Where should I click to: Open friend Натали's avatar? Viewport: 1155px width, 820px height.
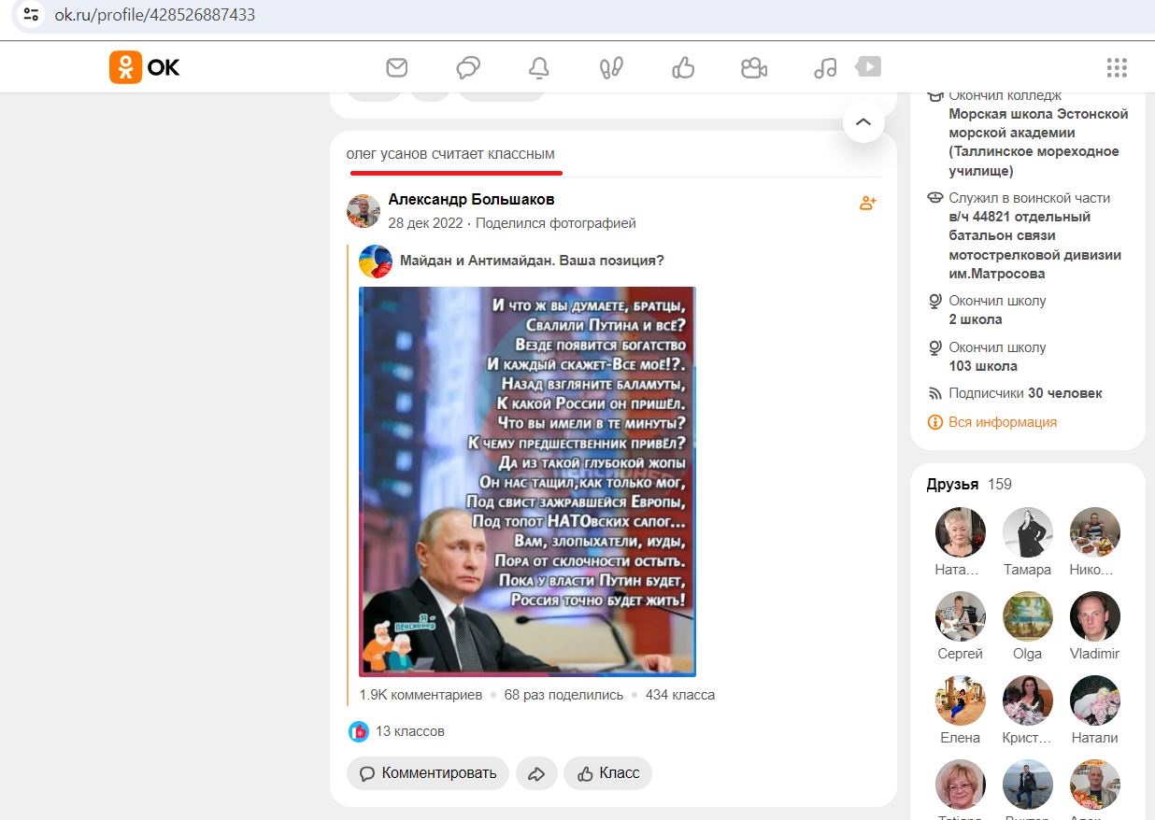pyautogui.click(x=1095, y=700)
